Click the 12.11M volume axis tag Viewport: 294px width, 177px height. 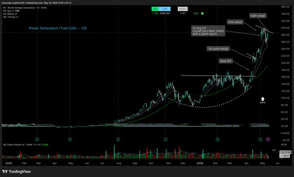(x=285, y=152)
